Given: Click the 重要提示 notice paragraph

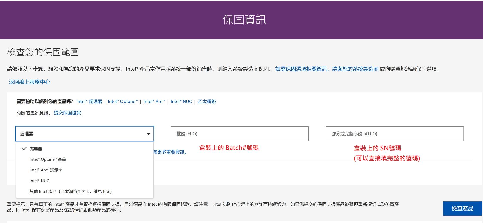Looking at the screenshot, I should [203, 207].
